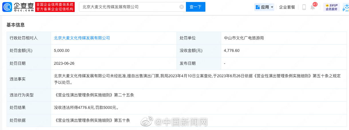Click the 处罚结果 label cell
Image resolution: width=349 pixels, height=130 pixels.
pyautogui.click(x=29, y=108)
